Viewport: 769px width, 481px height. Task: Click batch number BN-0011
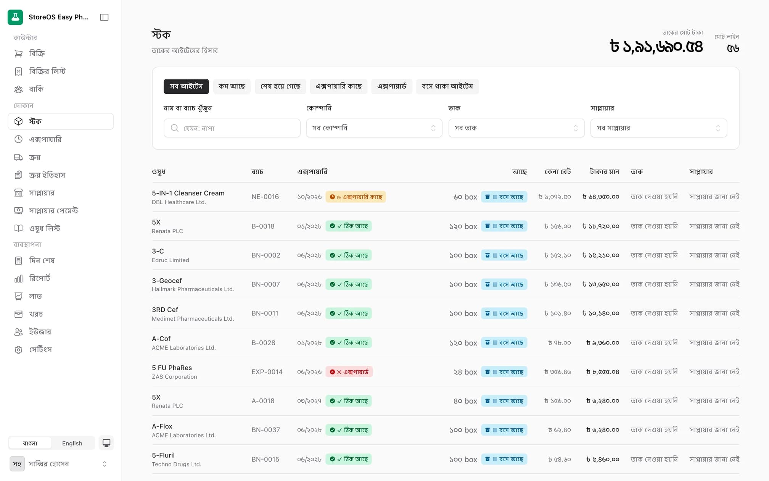pyautogui.click(x=265, y=313)
